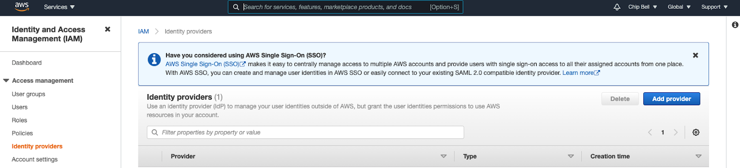The image size is (740, 168).
Task: Focus the Filter properties input field
Action: [306, 132]
